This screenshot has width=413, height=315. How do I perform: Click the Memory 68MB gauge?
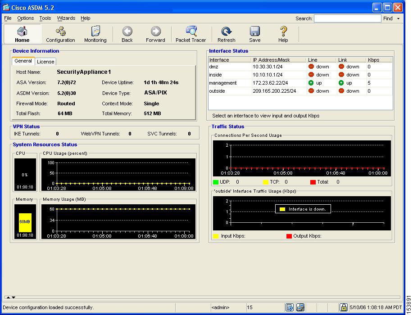click(25, 221)
